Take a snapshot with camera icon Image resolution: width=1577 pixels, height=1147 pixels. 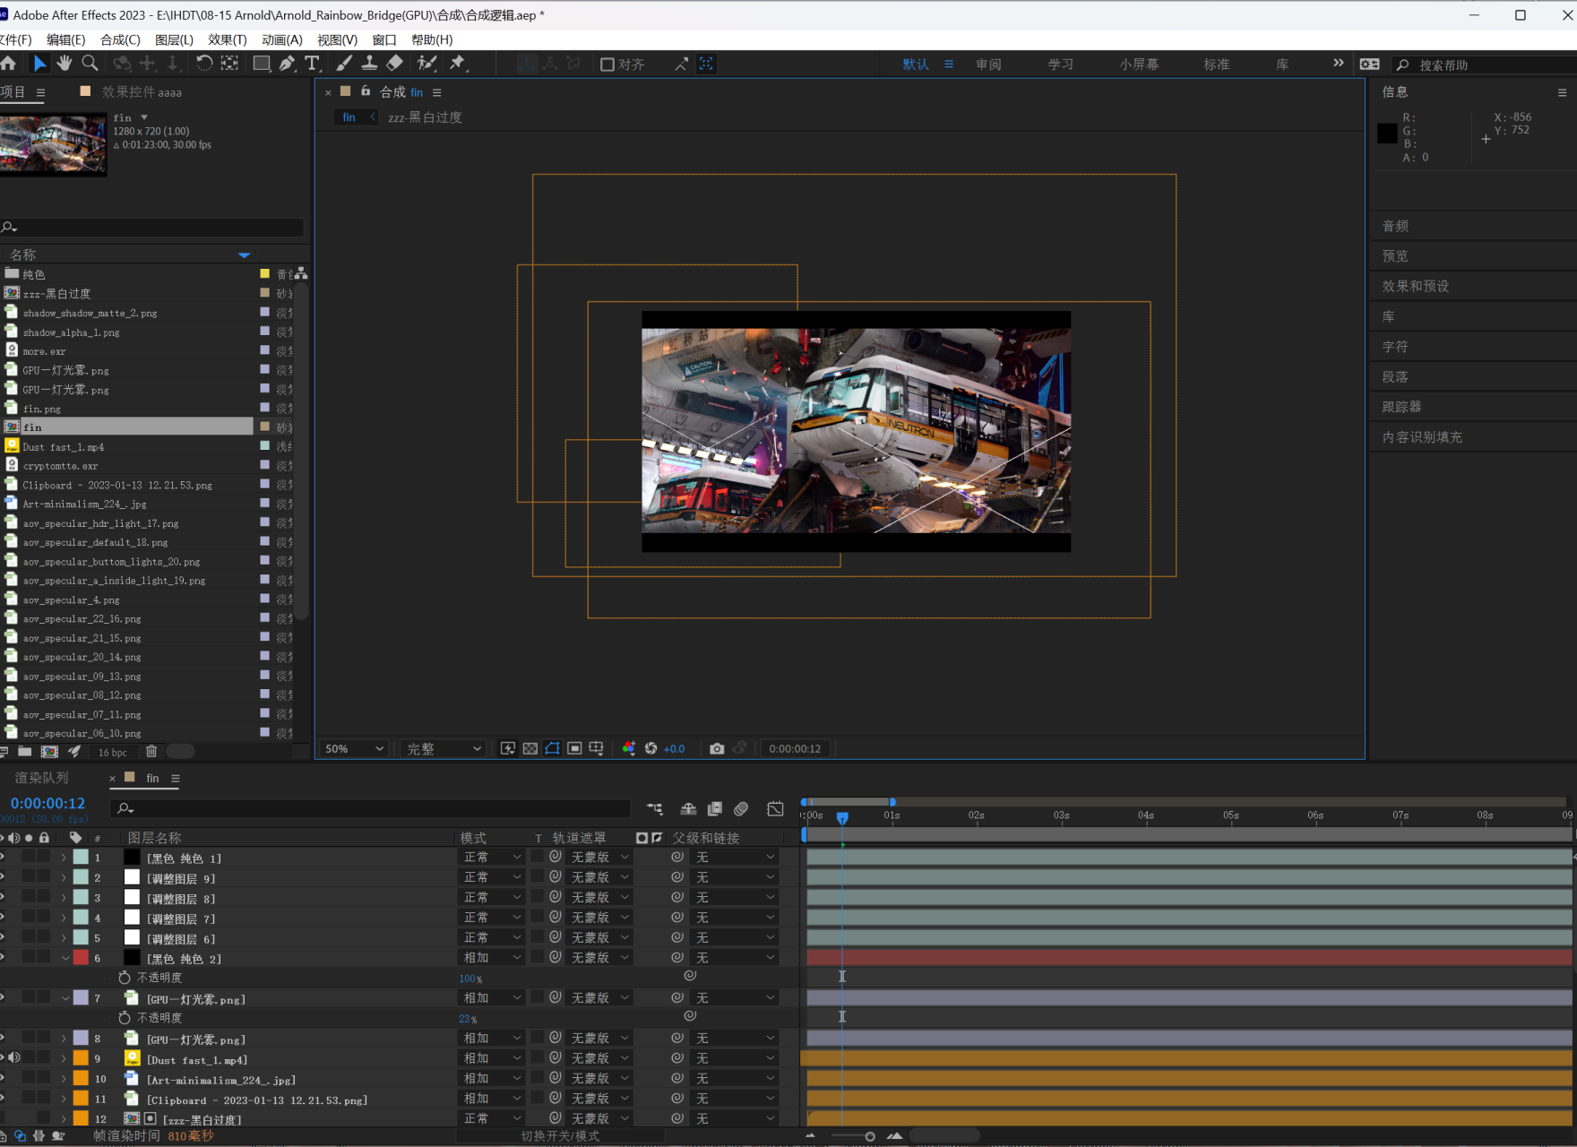coord(717,749)
